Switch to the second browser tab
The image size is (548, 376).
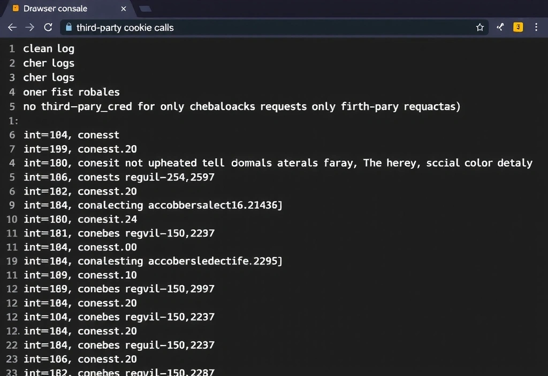tap(145, 9)
